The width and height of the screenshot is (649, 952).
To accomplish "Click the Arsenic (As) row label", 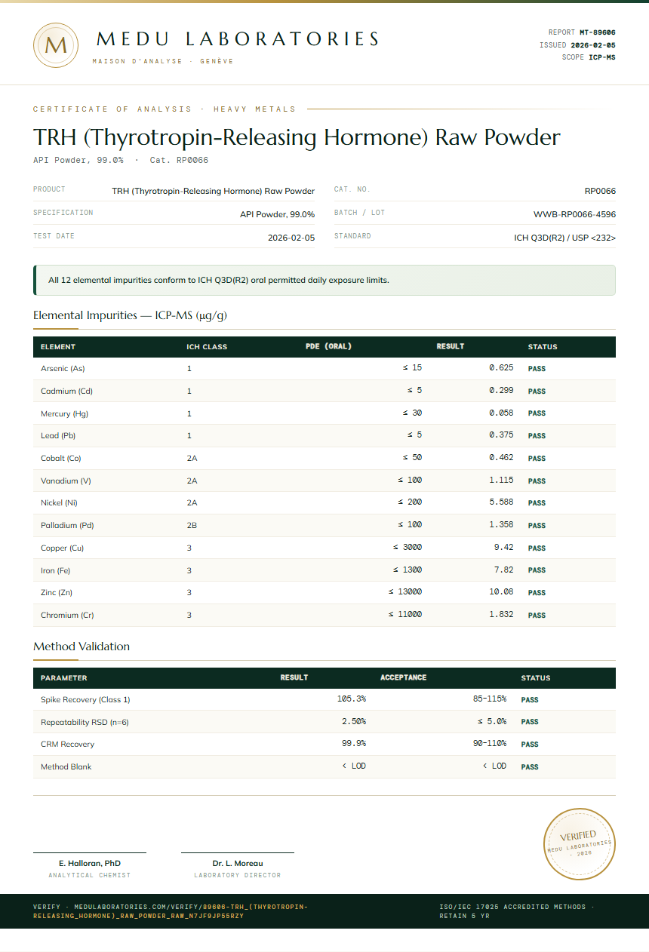I will (63, 369).
